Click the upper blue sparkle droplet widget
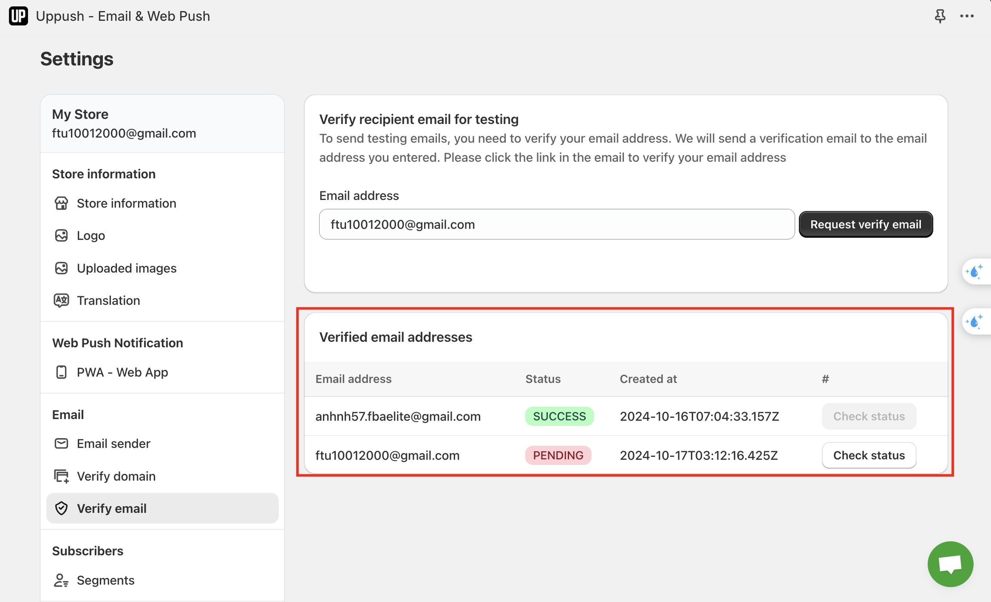This screenshot has width=991, height=602. [975, 272]
